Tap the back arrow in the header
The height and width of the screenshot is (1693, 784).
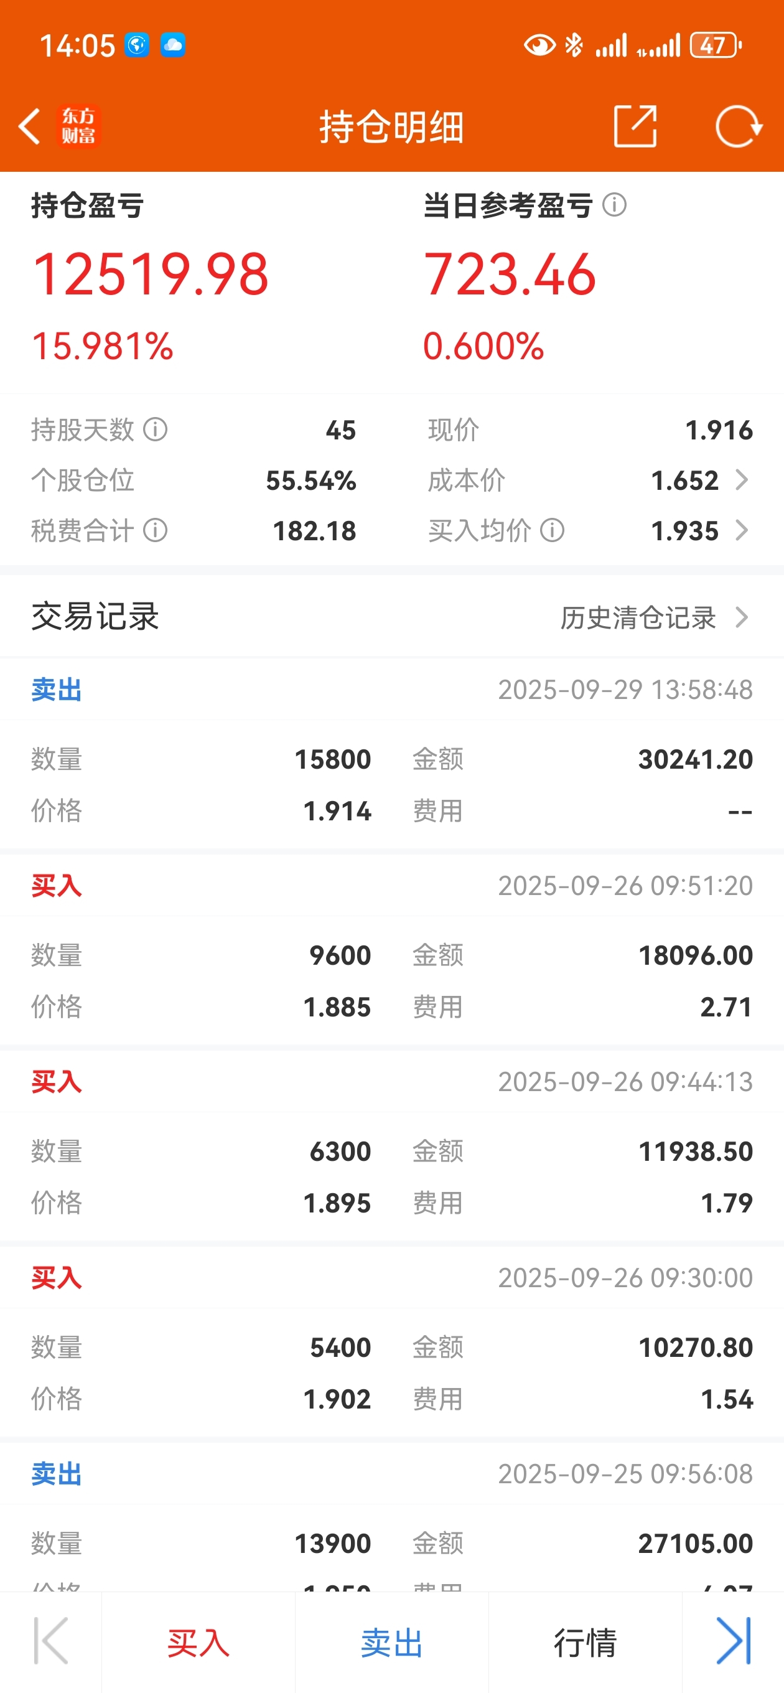coord(30,126)
